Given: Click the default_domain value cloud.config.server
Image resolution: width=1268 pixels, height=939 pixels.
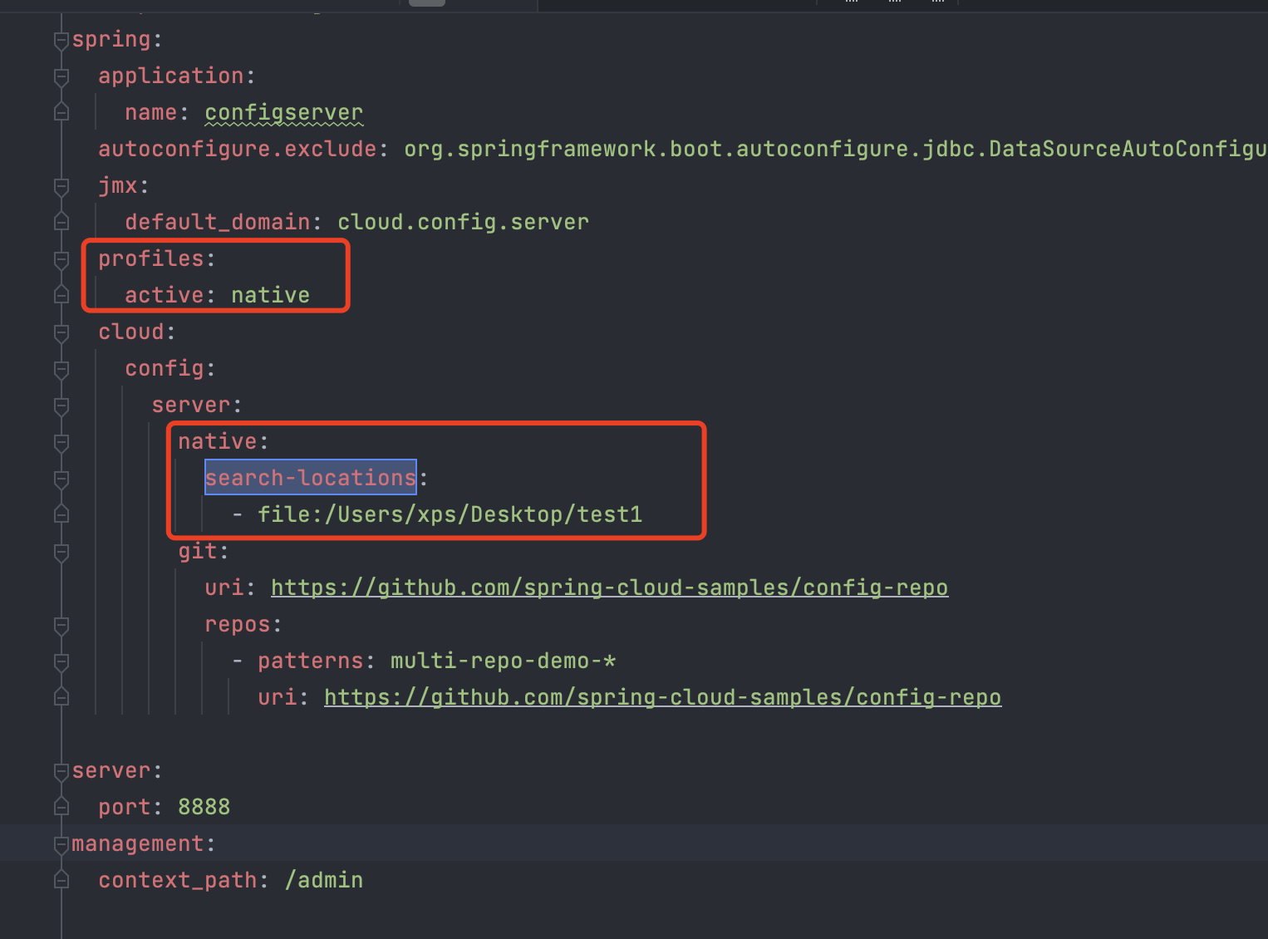Looking at the screenshot, I should [x=463, y=222].
